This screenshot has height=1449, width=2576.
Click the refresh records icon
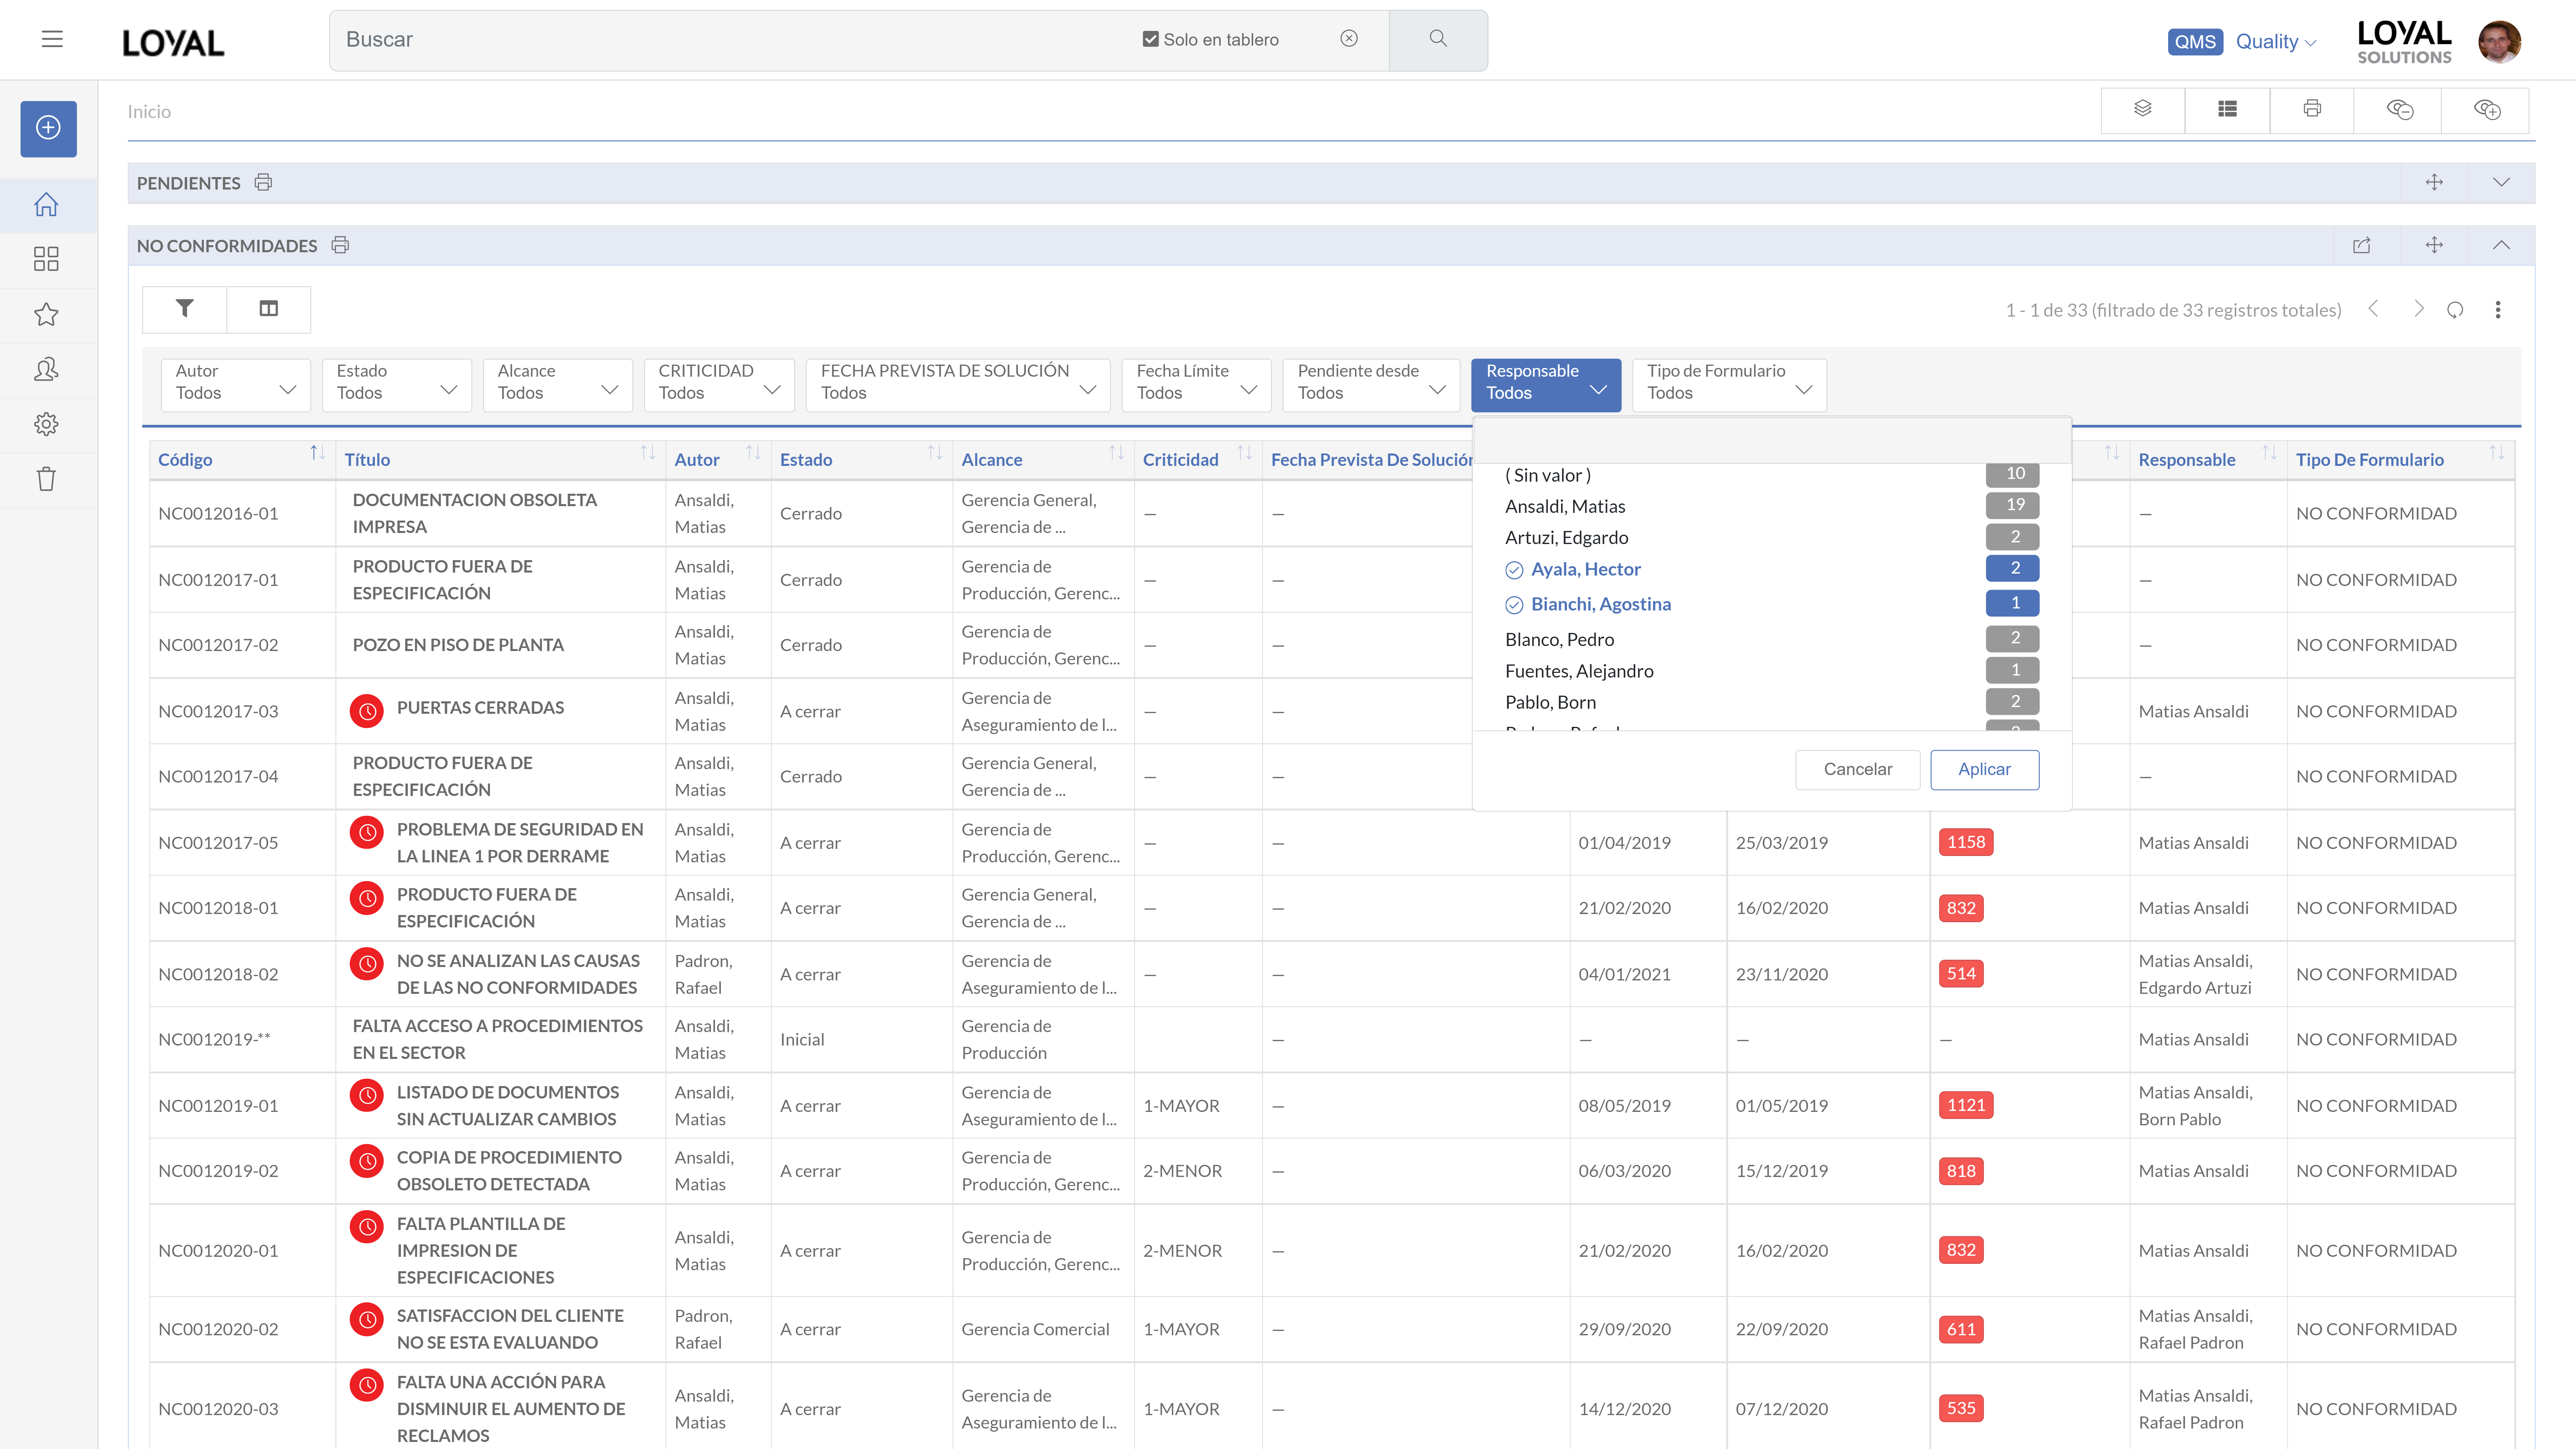point(2455,310)
